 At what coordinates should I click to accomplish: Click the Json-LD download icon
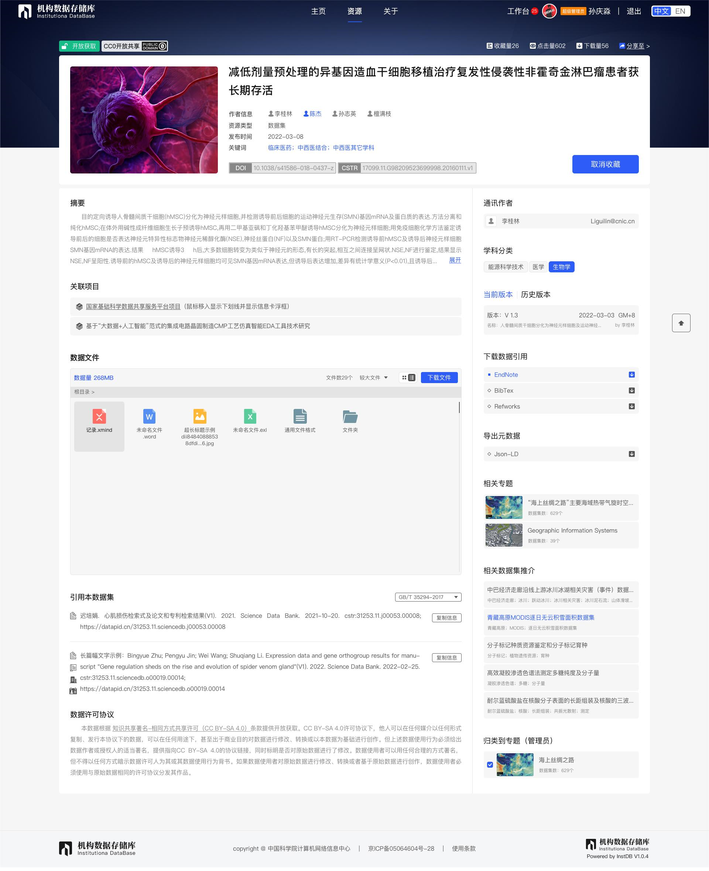click(631, 454)
